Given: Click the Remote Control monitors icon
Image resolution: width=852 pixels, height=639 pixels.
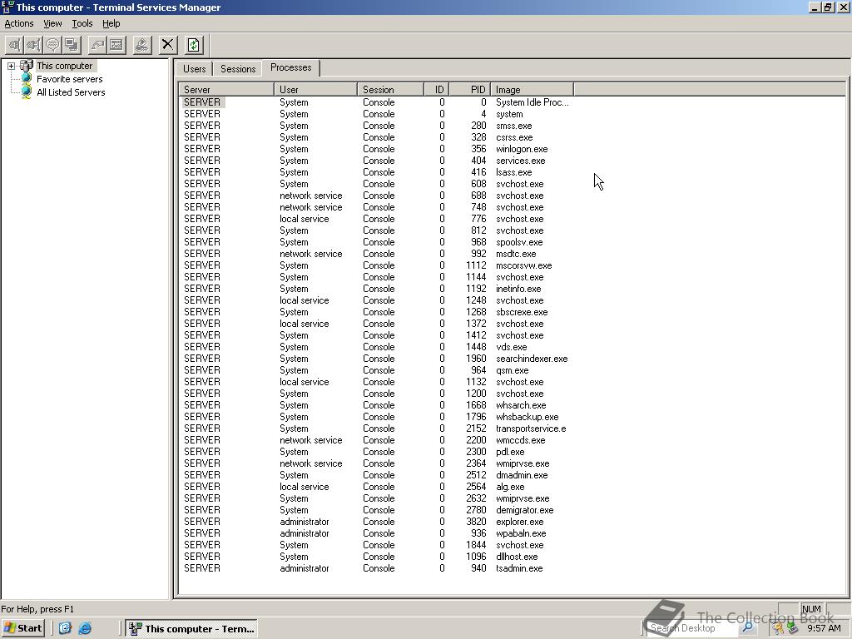Looking at the screenshot, I should tap(72, 45).
